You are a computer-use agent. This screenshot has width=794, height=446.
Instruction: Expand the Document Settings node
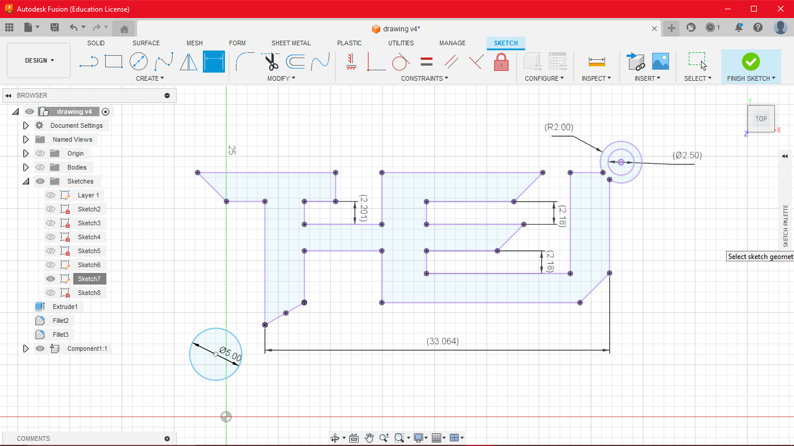[26, 125]
